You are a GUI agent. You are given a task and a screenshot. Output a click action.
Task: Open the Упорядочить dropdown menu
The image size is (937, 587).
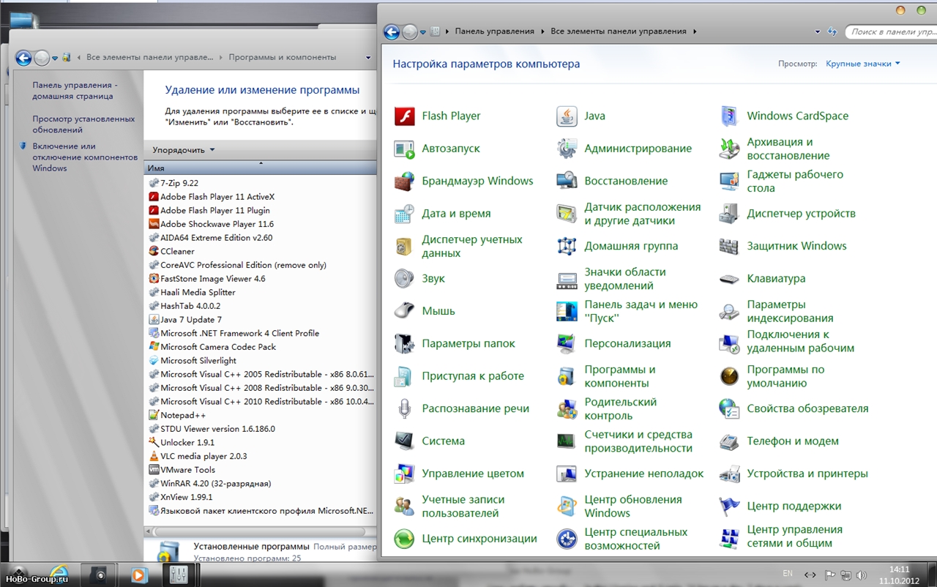pos(183,150)
